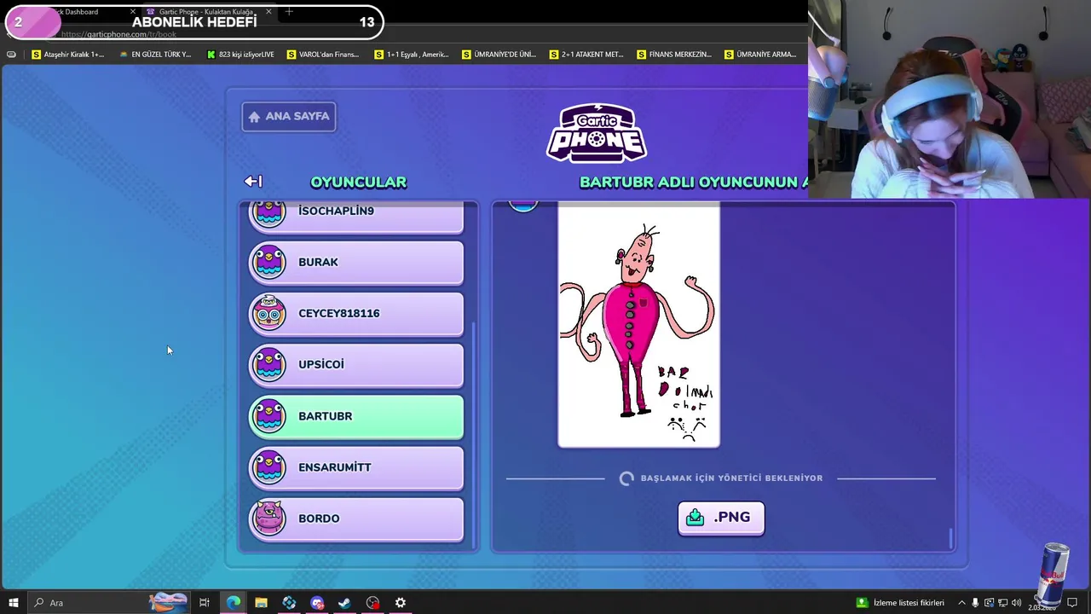Open 'Ataşehir Kiralık 1+...' bookmark
This screenshot has width=1091, height=614.
67,55
